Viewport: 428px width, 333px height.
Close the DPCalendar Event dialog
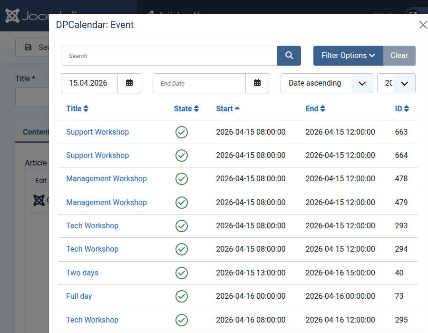[x=422, y=25]
